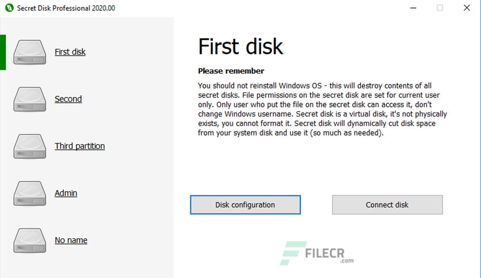Click the Please remember notice text

pos(231,71)
